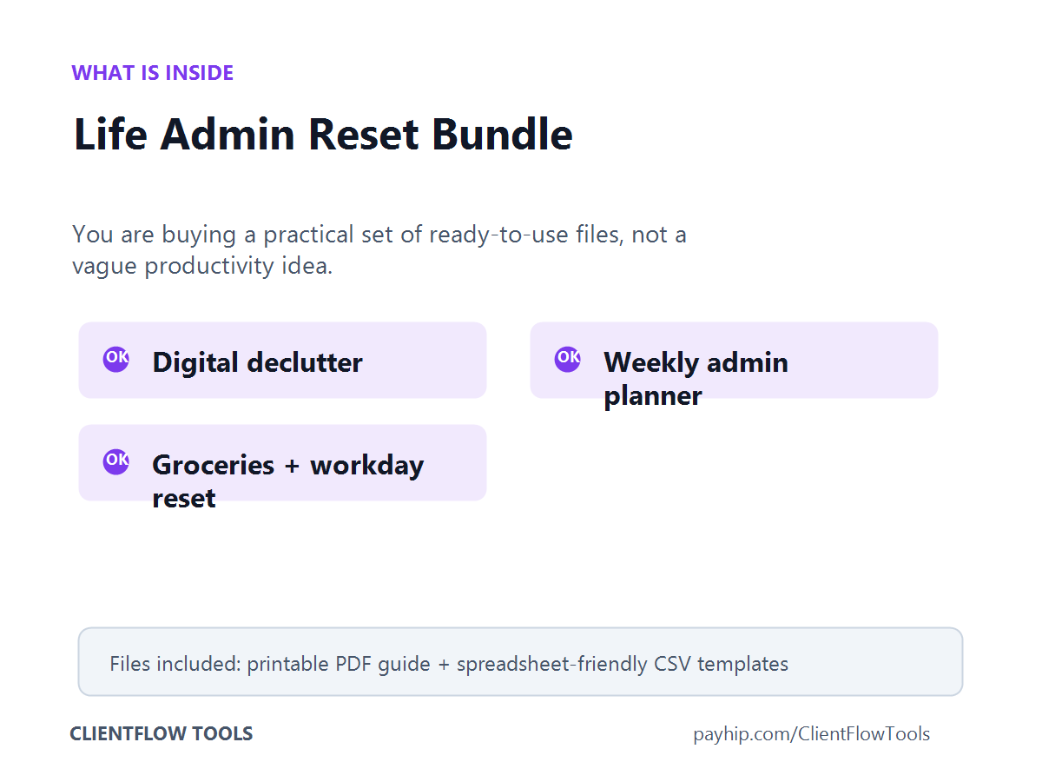Click the word planner in the Weekly card

pos(653,396)
